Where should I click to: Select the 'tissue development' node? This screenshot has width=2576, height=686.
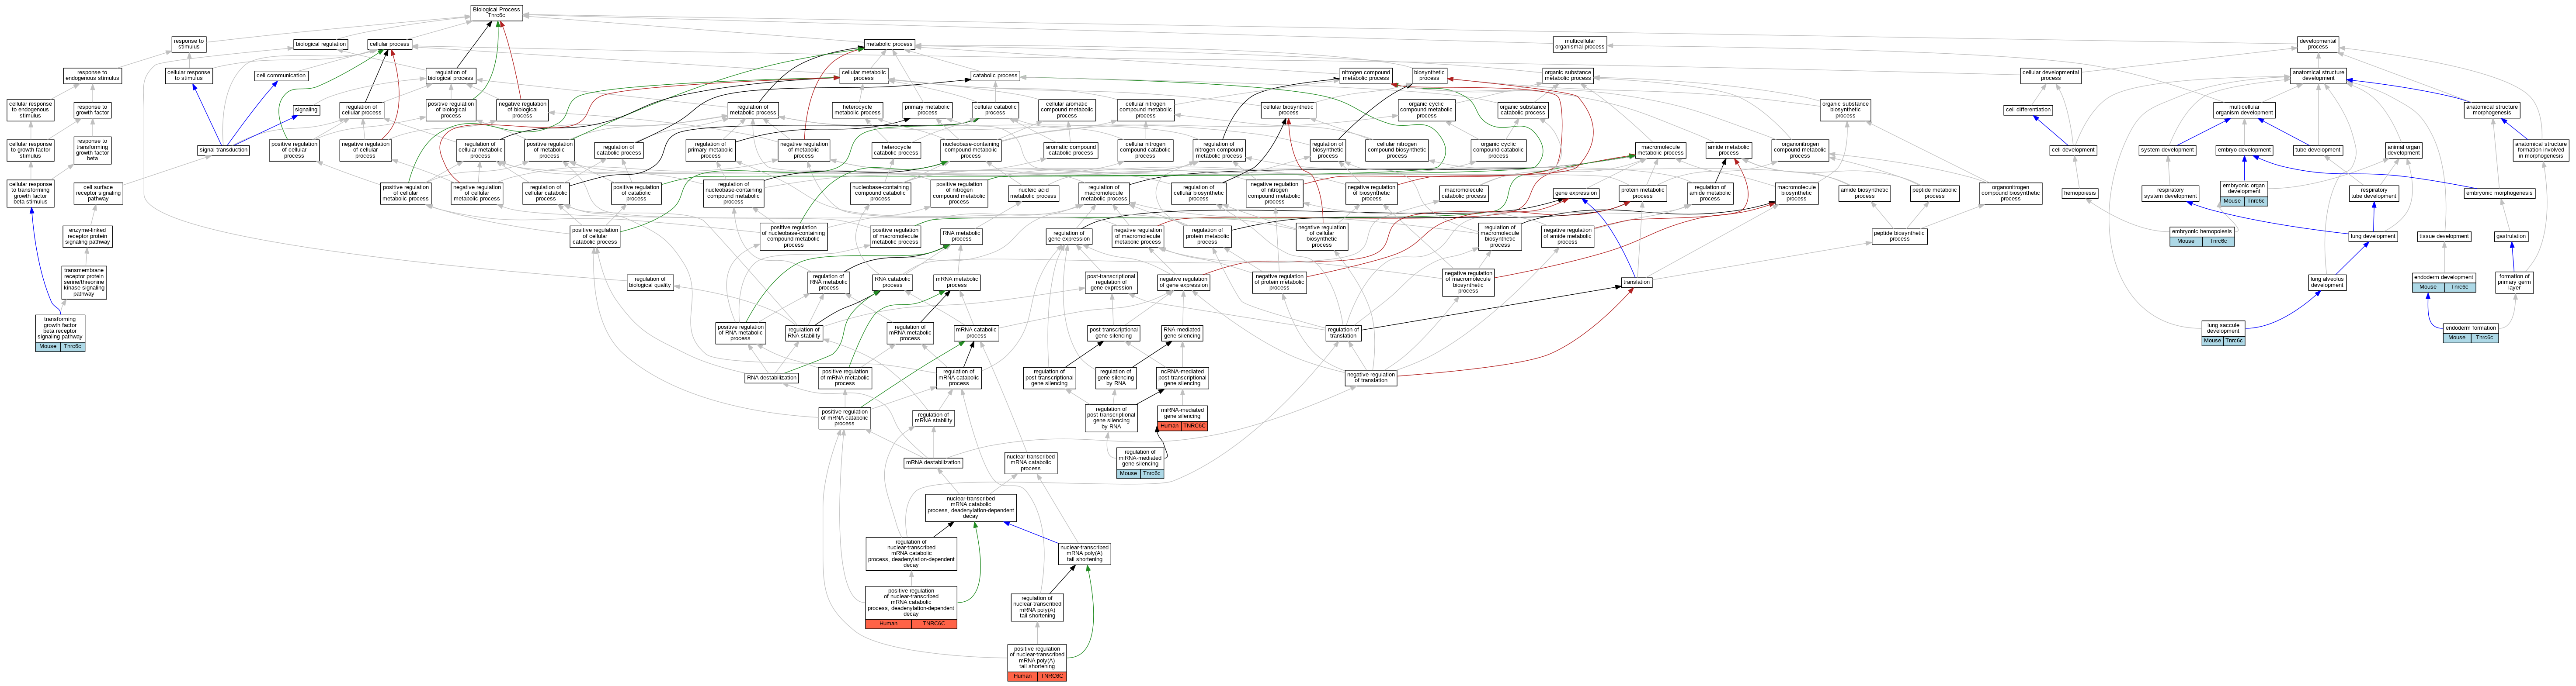[x=2444, y=237]
